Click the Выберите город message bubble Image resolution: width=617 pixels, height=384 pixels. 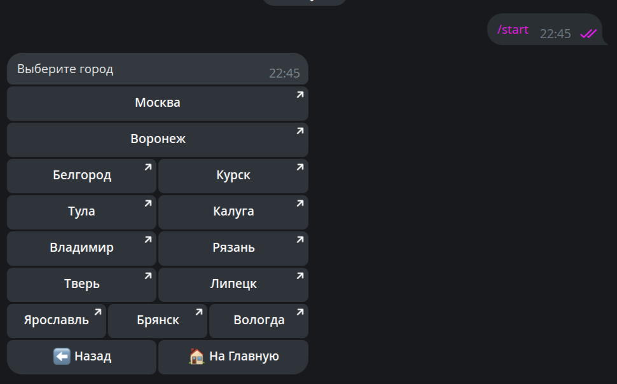click(157, 69)
